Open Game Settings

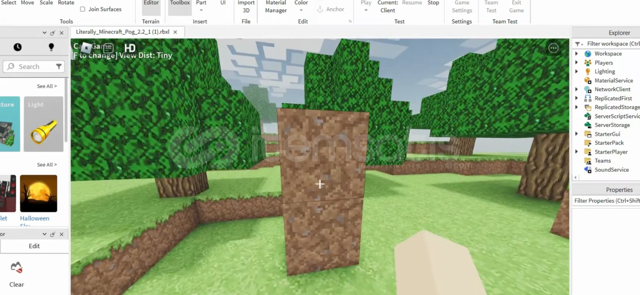462,7
